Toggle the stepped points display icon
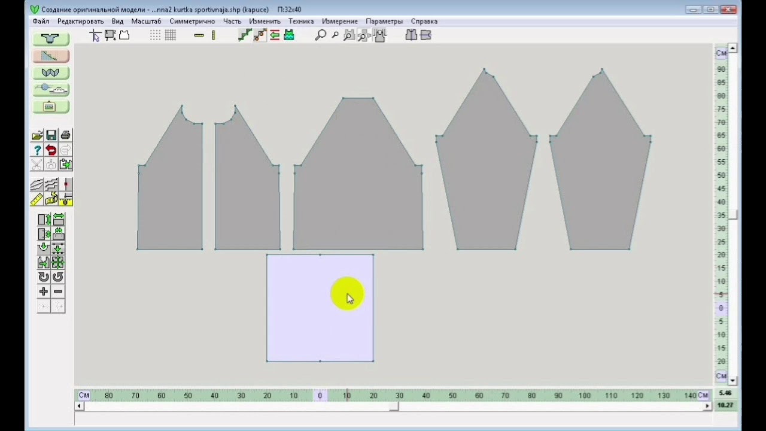Viewport: 766px width, 431px height. 260,35
